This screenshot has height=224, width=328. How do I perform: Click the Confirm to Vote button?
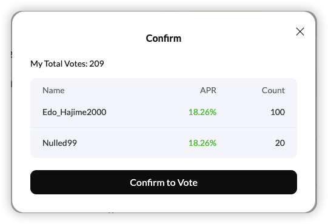pyautogui.click(x=164, y=182)
